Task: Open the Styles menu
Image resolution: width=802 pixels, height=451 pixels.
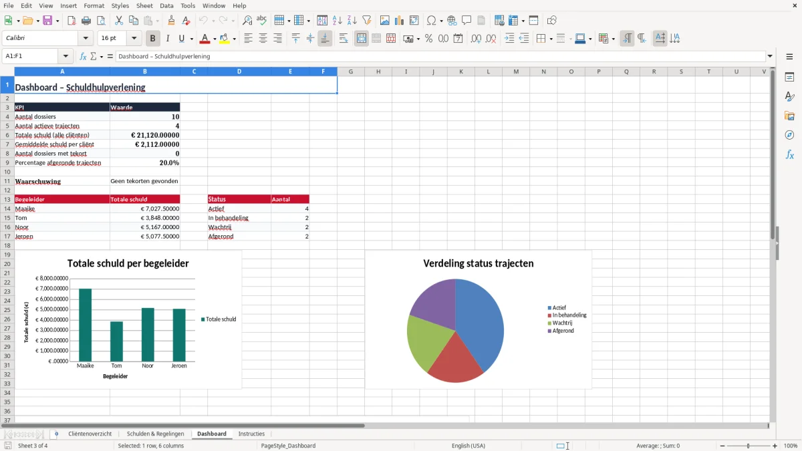Action: [120, 5]
